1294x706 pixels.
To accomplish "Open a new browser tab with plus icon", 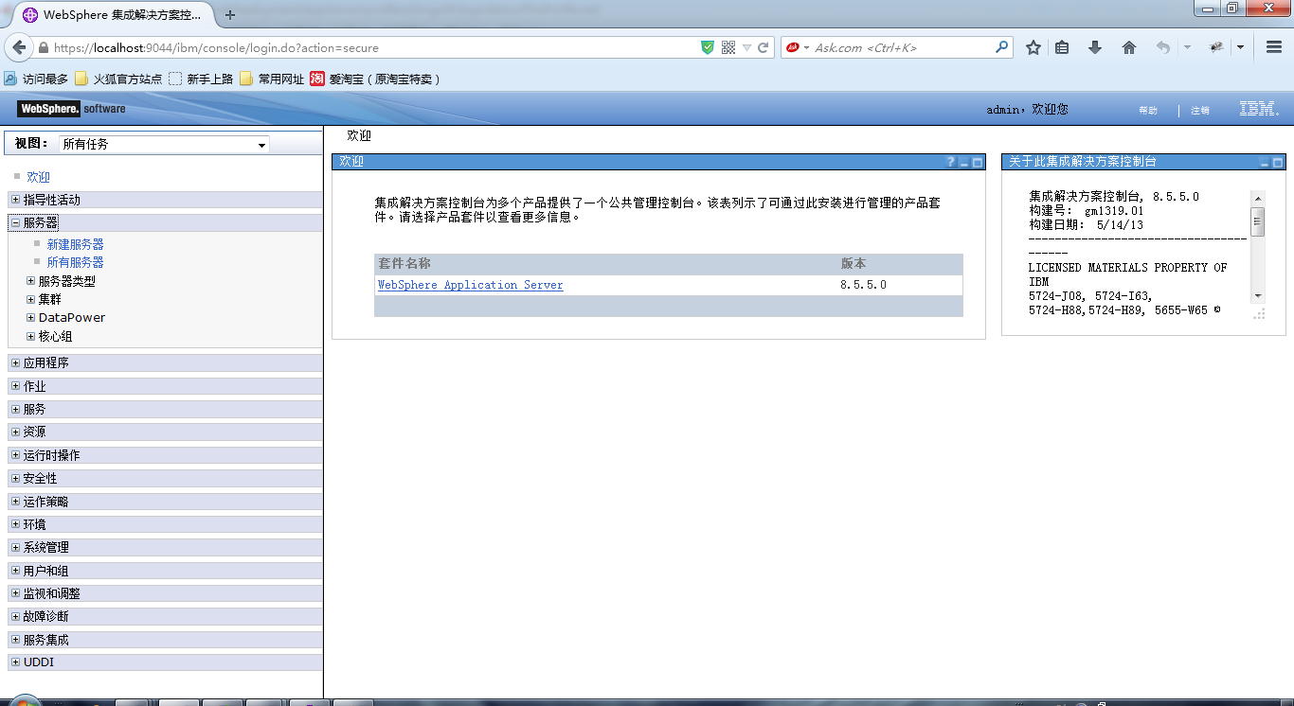I will tap(230, 15).
